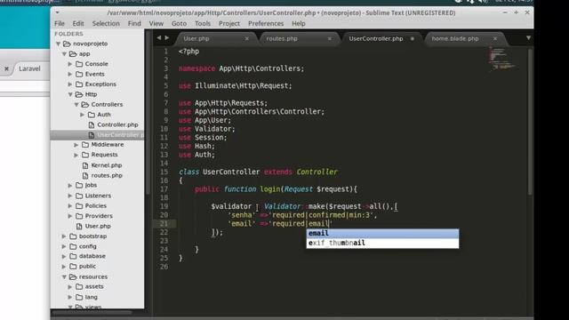Image resolution: width=569 pixels, height=320 pixels.
Task: Click the Middleware folder icon
Action: point(85,145)
